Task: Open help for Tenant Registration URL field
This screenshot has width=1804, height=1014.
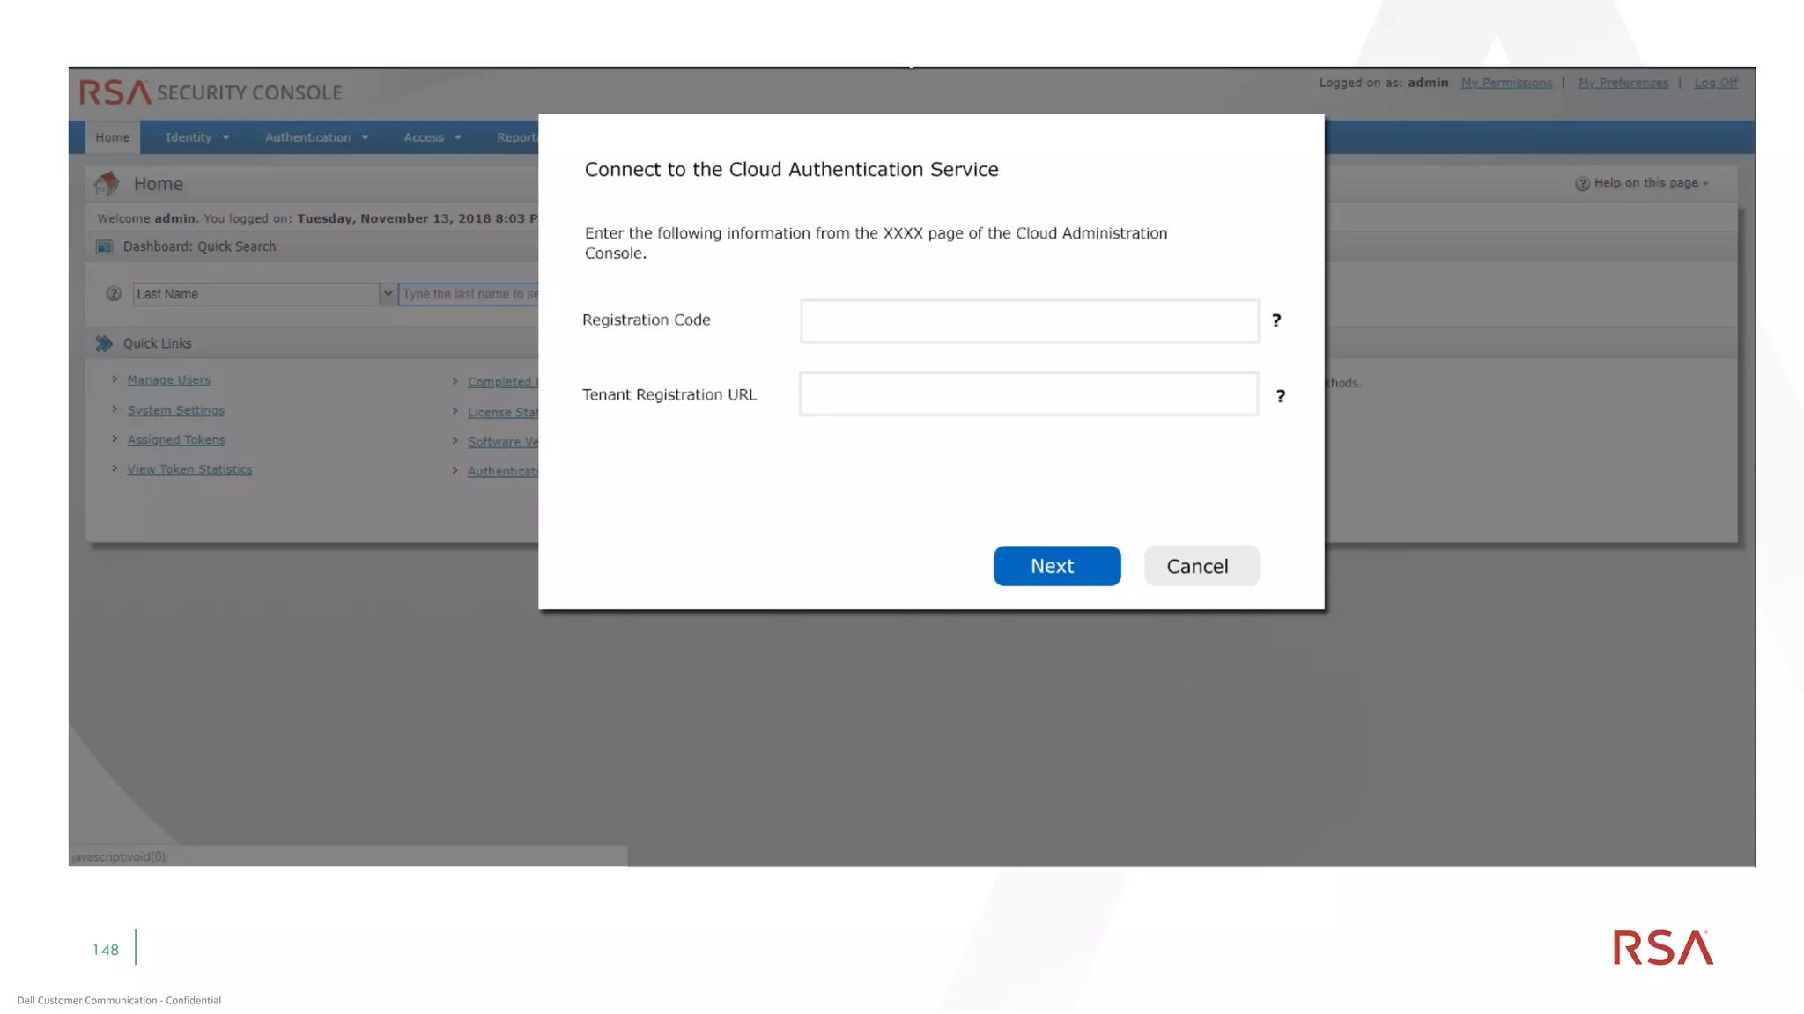Action: (x=1281, y=396)
